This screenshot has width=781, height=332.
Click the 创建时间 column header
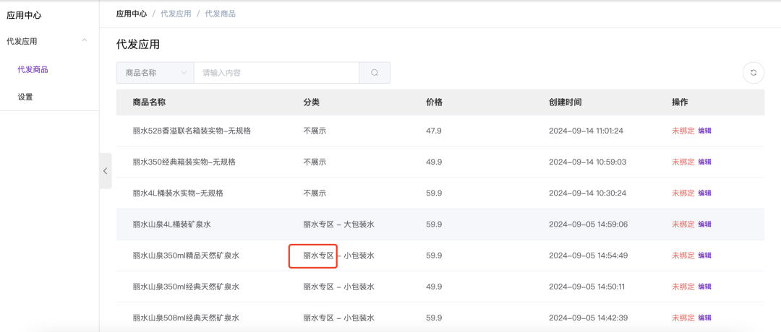(565, 102)
